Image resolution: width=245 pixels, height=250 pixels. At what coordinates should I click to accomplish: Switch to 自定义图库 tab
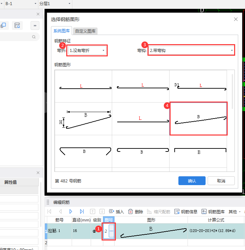(x=85, y=31)
